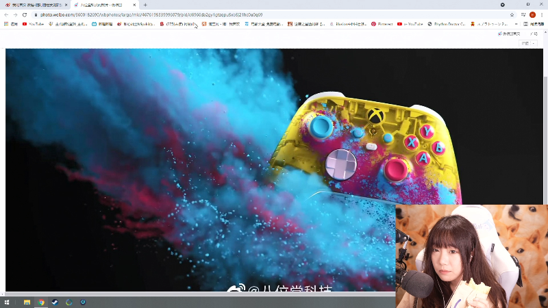
Task: Open the first YouTube bookmark
Action: click(33, 24)
